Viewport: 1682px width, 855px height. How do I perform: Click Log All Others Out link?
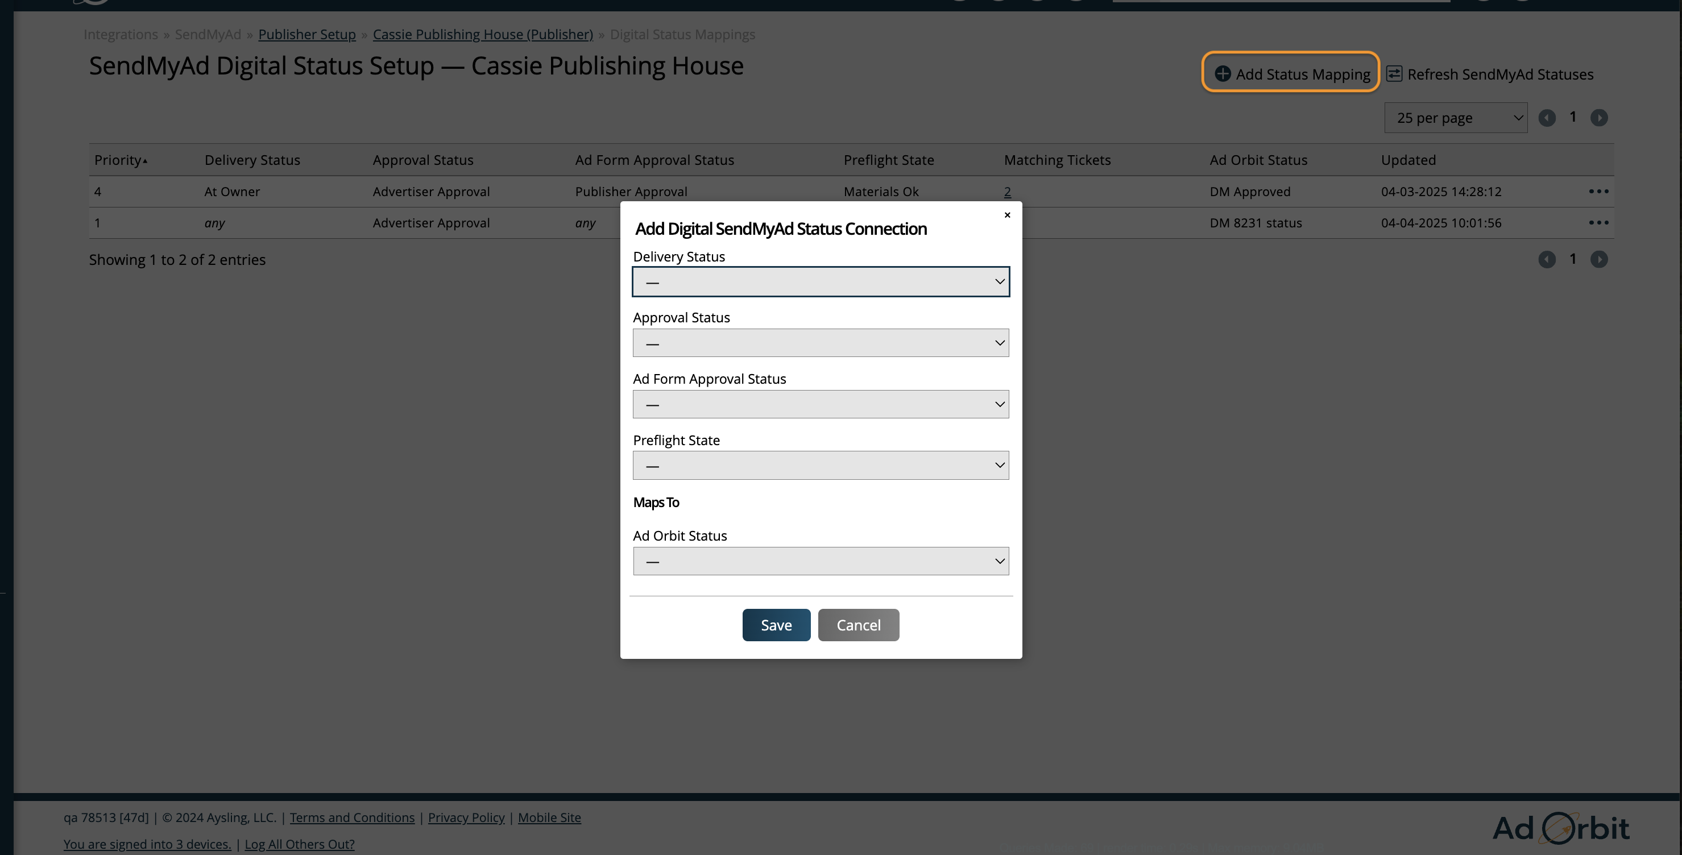tap(300, 844)
